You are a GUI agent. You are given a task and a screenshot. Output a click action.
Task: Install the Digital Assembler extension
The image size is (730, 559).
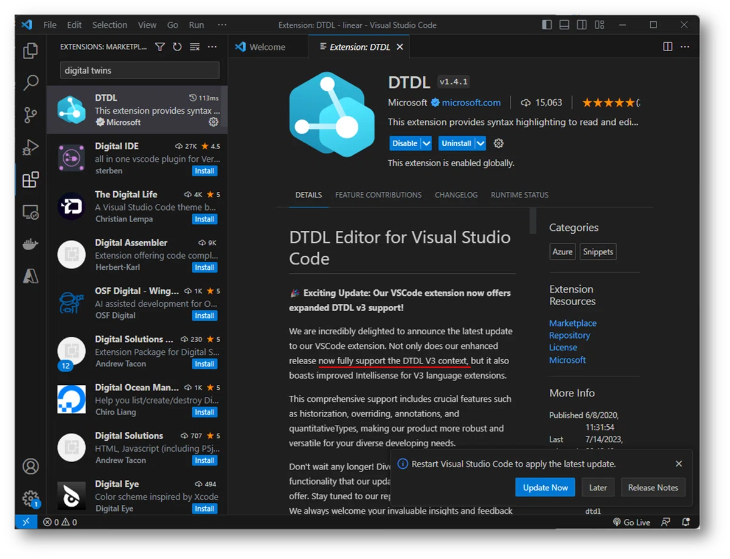tap(204, 267)
